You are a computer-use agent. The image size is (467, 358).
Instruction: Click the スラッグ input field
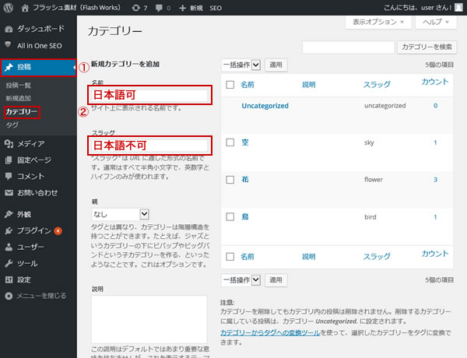pos(150,145)
